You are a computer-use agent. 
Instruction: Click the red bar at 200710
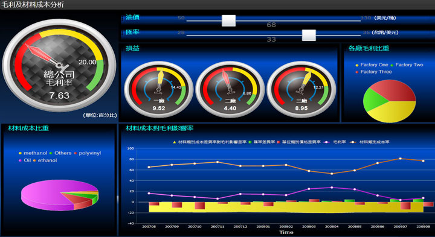(200, 206)
